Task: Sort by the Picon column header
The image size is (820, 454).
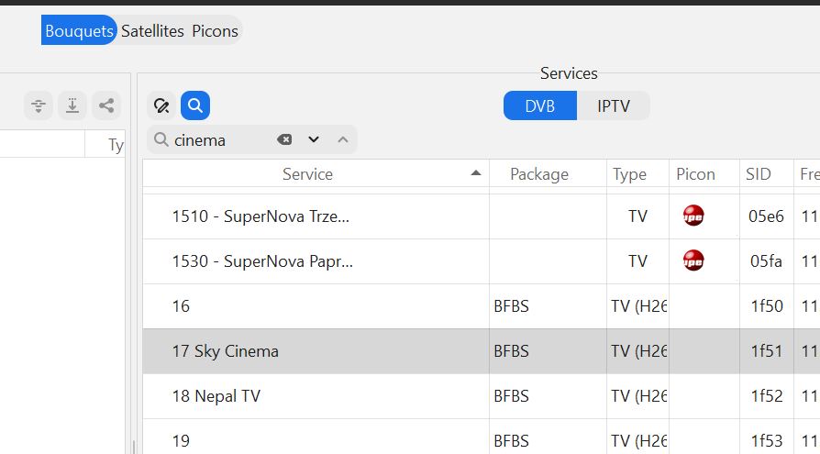Action: (x=704, y=173)
